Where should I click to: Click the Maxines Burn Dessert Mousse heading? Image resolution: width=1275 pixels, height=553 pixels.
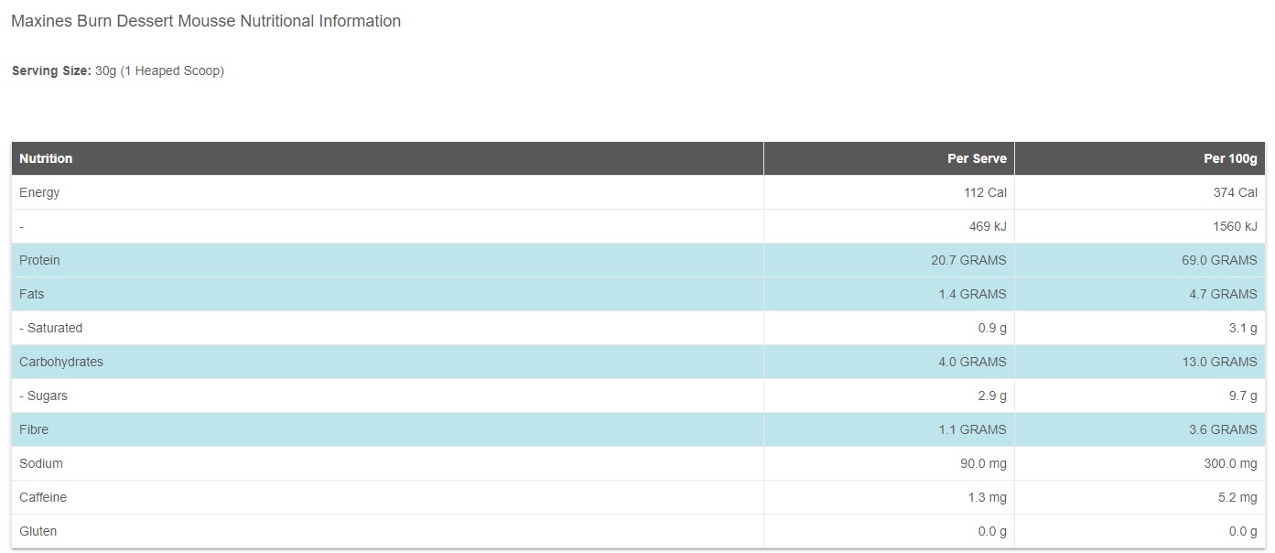click(x=205, y=21)
